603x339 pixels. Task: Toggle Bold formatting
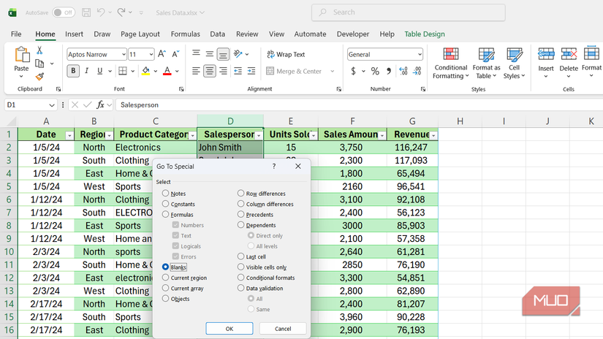[73, 71]
